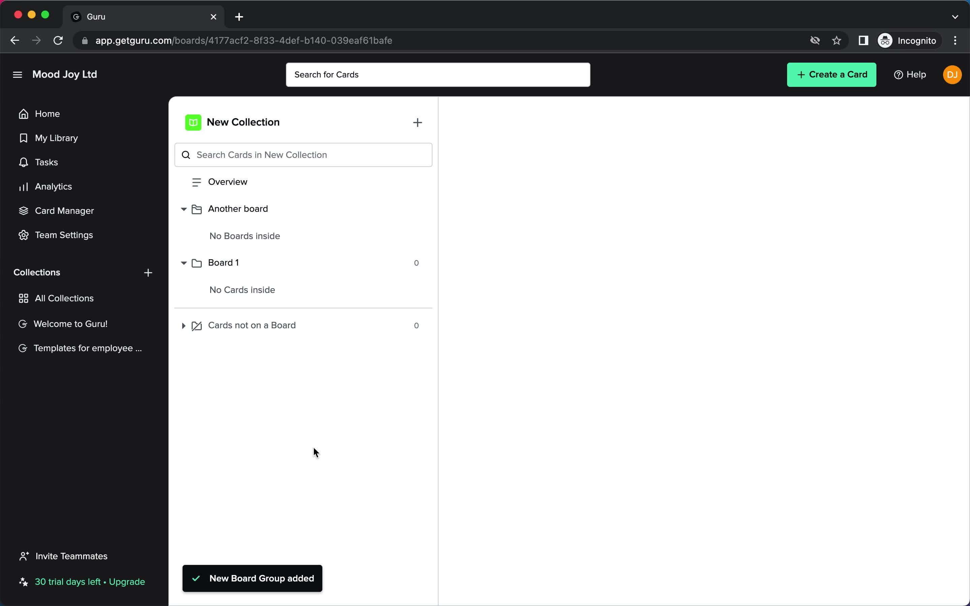The image size is (970, 606).
Task: Select Analytics in the sidebar
Action: (x=54, y=187)
